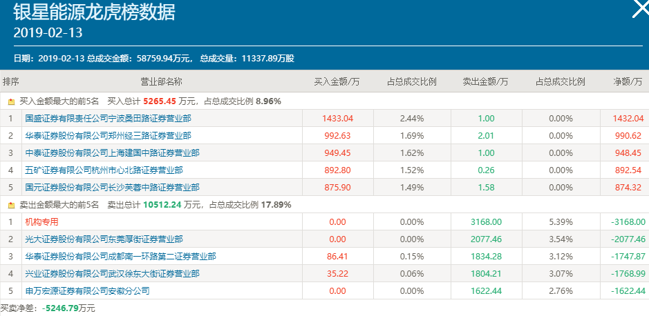Open 中泰证券股份有限公司上海建国中路证券营业部 link
Viewport: 649px width, 316px height.
point(112,153)
